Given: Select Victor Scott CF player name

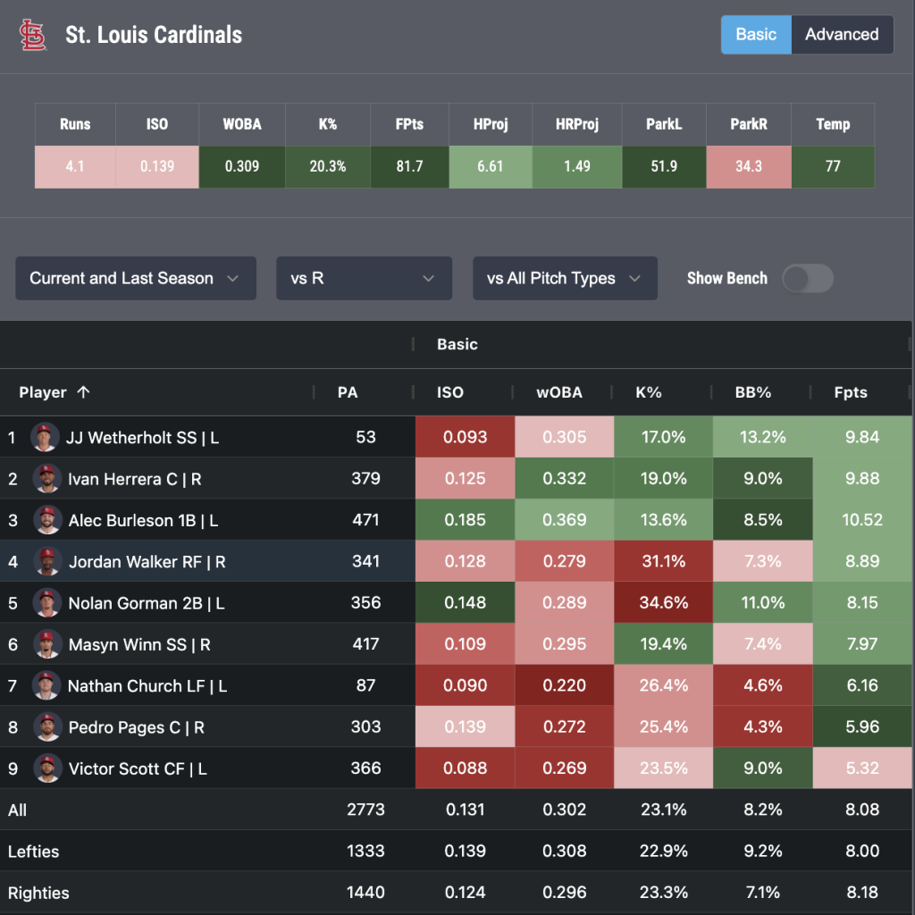Looking at the screenshot, I should (138, 768).
